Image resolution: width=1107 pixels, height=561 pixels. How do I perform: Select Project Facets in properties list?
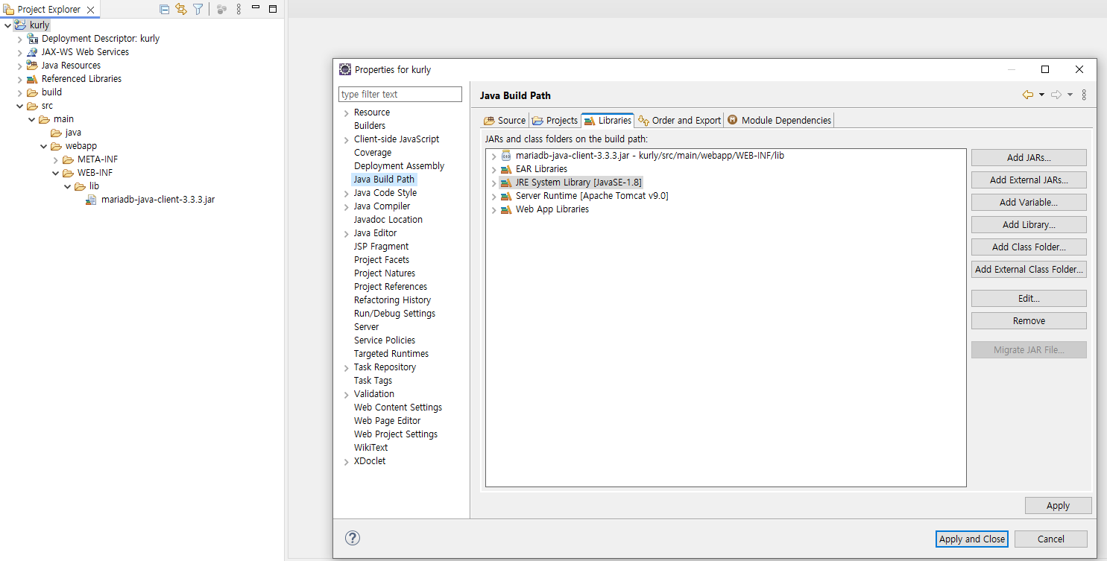click(382, 260)
